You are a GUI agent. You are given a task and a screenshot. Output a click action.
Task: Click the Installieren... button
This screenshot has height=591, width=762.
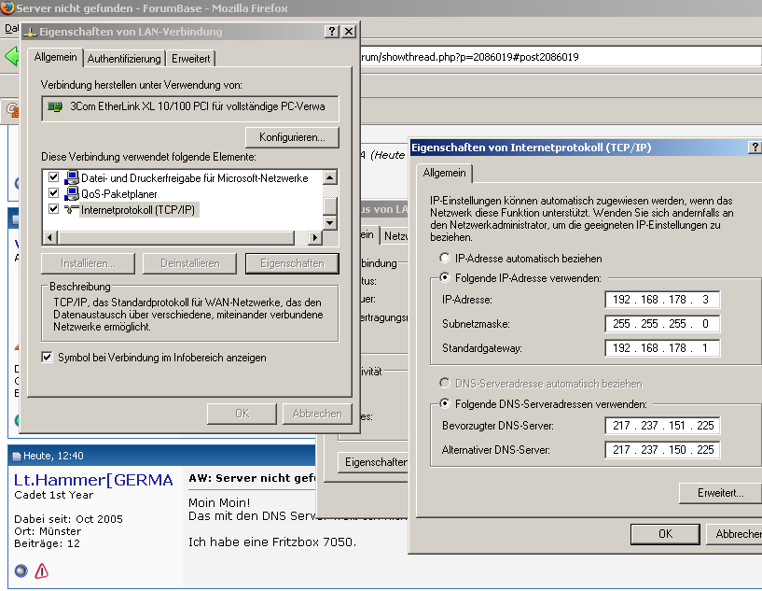click(x=88, y=263)
